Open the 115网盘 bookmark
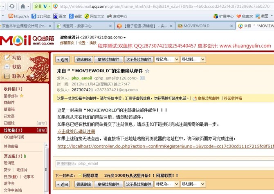The image size is (274, 194). [x=41, y=16]
